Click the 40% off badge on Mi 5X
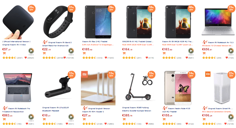The width and height of the screenshot is (236, 128). [x=191, y=8]
